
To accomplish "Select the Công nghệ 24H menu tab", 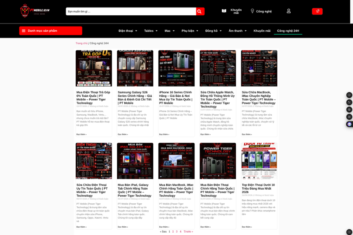I will coord(288,31).
